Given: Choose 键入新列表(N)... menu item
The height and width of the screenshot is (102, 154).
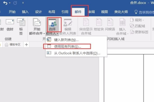Looking at the screenshot, I should tap(76, 40).
